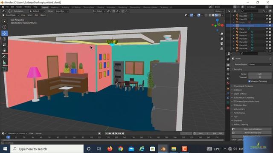Hide Cube.002 with its eye icon

[267, 16]
